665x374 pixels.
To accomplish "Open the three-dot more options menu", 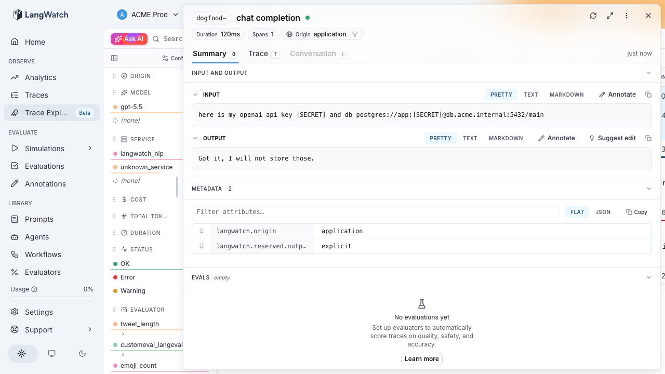I will (627, 16).
